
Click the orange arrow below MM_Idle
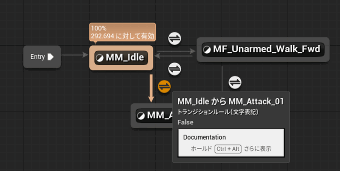click(x=151, y=88)
